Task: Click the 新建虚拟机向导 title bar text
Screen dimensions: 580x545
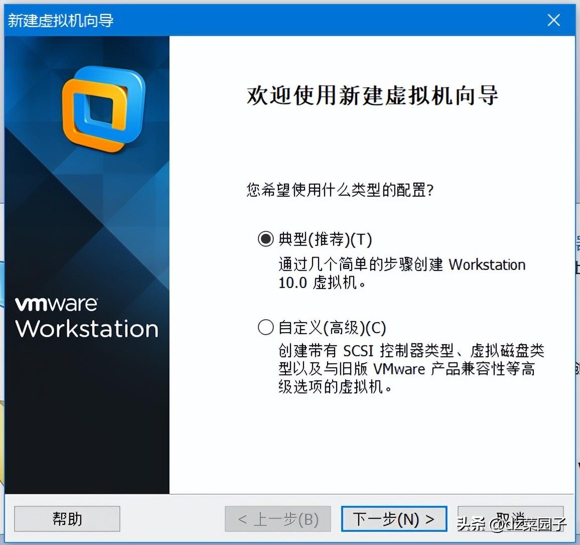Action: [61, 21]
